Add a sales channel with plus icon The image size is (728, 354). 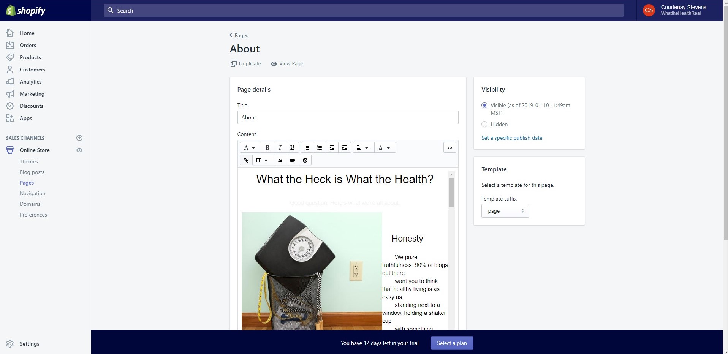pos(79,138)
